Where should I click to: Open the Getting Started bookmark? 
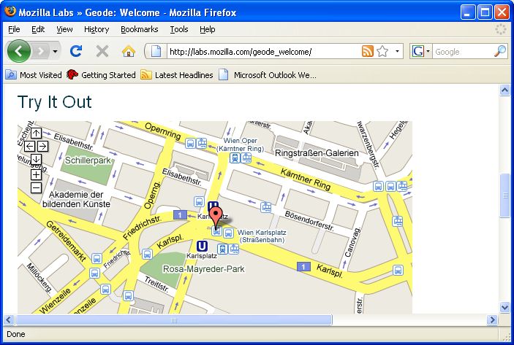tap(101, 75)
